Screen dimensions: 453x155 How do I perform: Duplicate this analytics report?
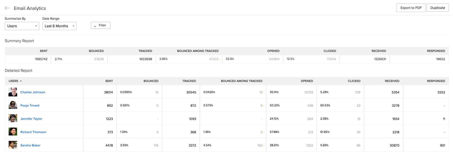(437, 8)
